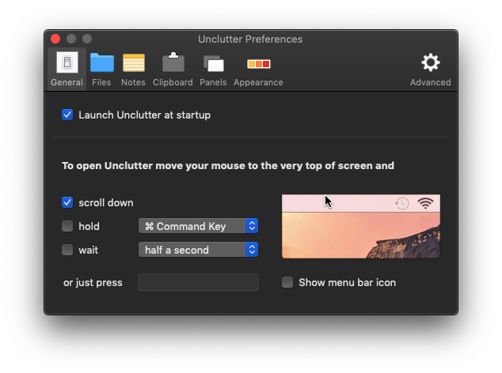Open Advanced gear icon
The width and height of the screenshot is (502, 373).
(x=430, y=62)
